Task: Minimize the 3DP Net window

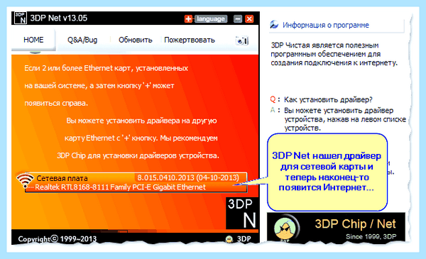Action: (238, 18)
